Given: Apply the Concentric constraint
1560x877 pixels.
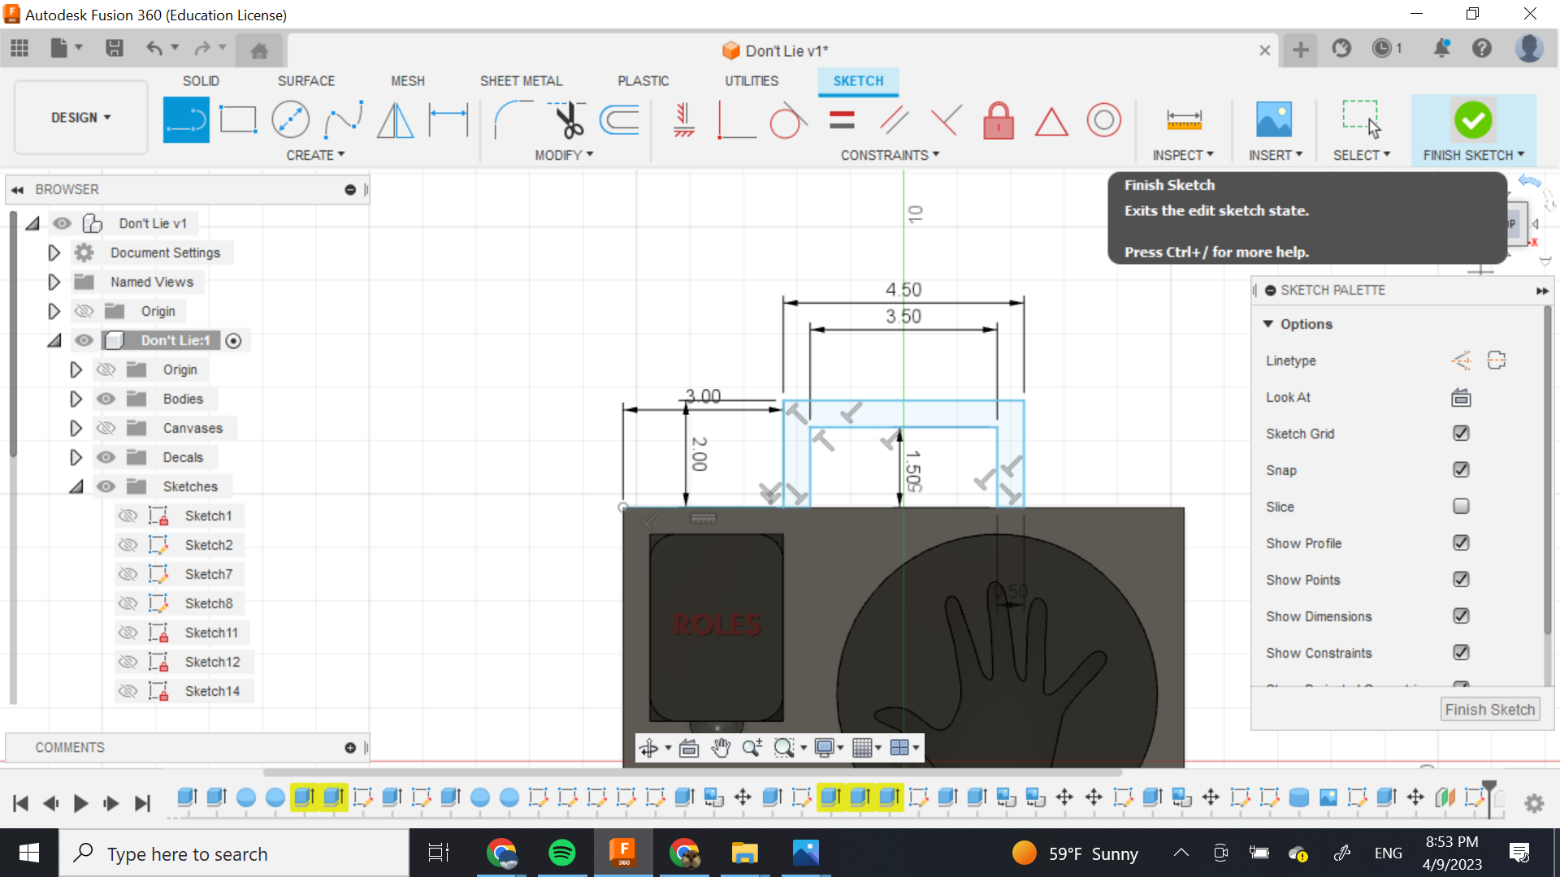Looking at the screenshot, I should [1103, 120].
